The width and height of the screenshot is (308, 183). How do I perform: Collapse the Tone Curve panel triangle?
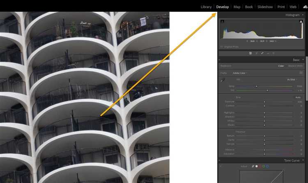(303, 160)
